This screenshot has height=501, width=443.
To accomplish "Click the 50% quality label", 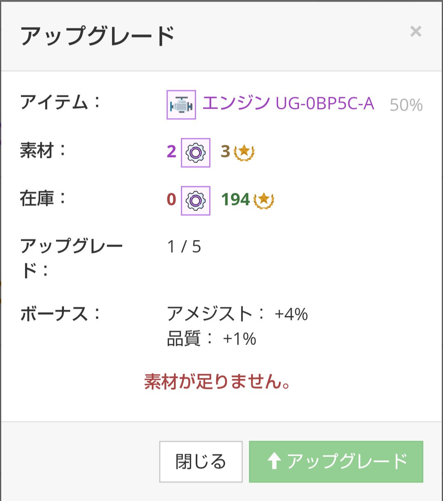I will click(406, 105).
